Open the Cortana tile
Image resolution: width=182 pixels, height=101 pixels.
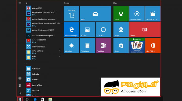pyautogui.click(x=103, y=30)
